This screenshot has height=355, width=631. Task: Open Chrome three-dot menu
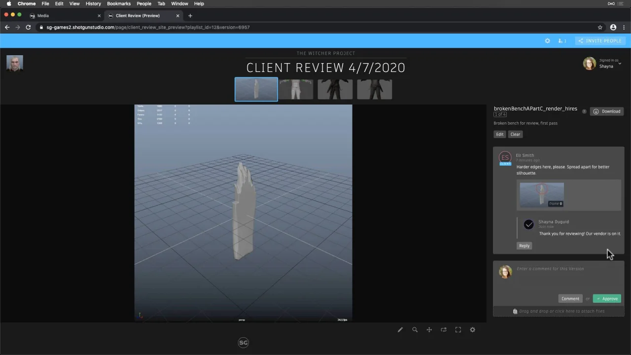(x=624, y=27)
